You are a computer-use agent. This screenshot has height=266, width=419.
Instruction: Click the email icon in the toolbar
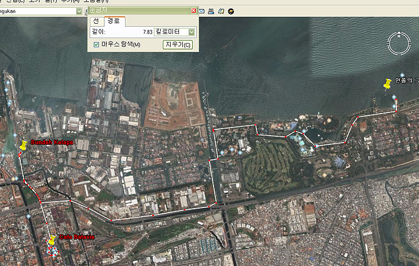[202, 11]
